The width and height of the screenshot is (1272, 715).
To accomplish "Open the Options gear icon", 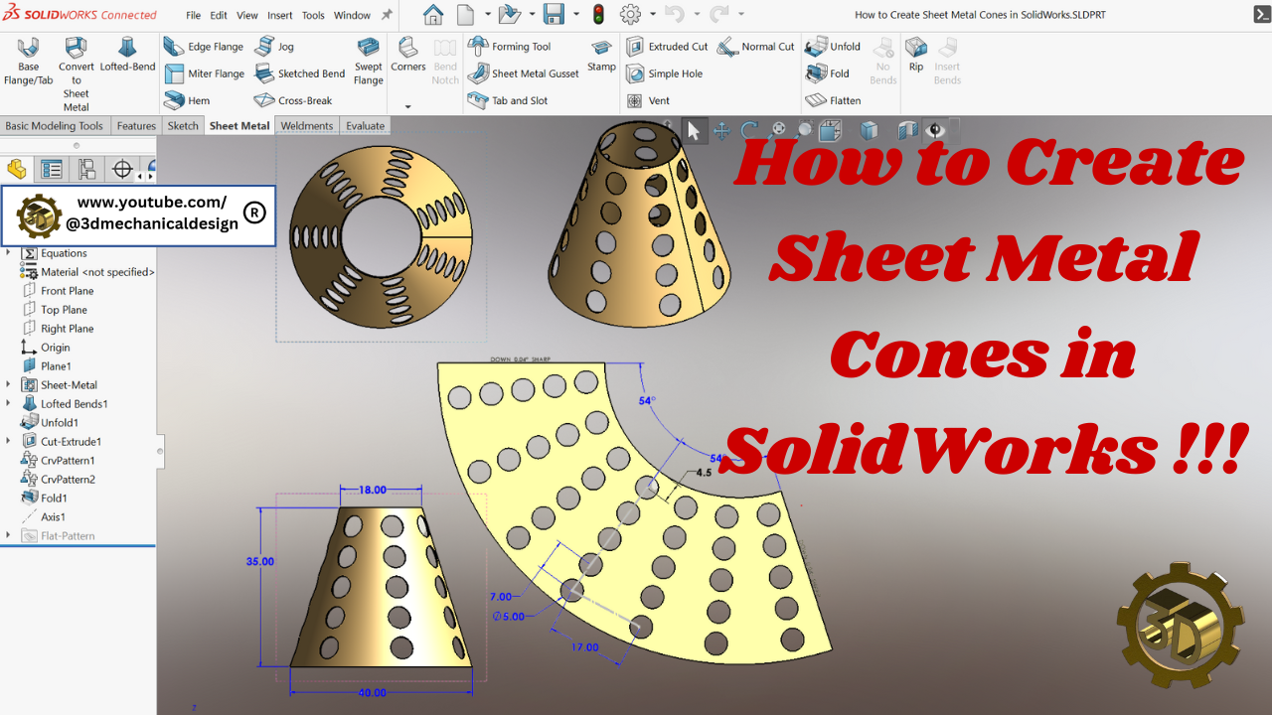I will point(630,15).
